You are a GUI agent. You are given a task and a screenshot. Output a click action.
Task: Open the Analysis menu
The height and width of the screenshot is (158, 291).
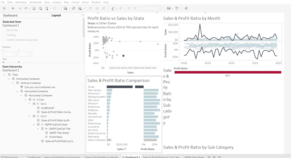point(57,2)
